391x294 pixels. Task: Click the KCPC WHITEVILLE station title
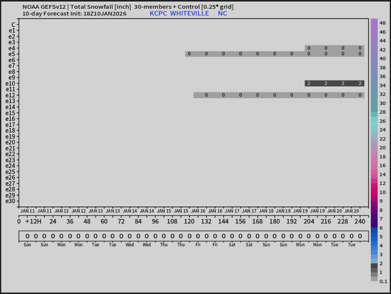point(179,13)
